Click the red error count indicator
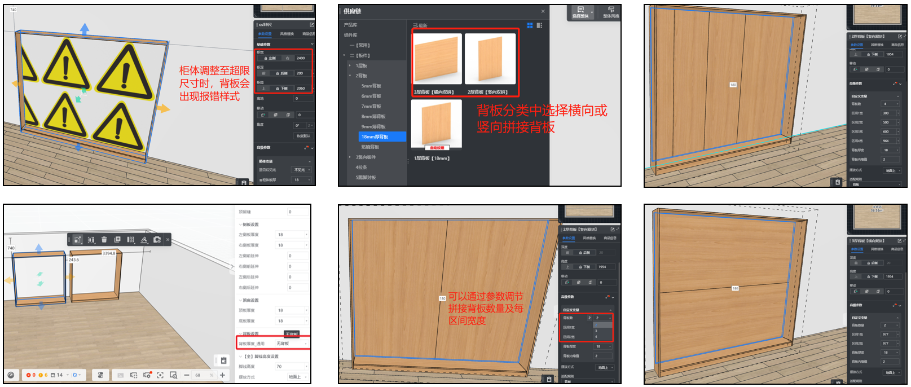 (31, 375)
